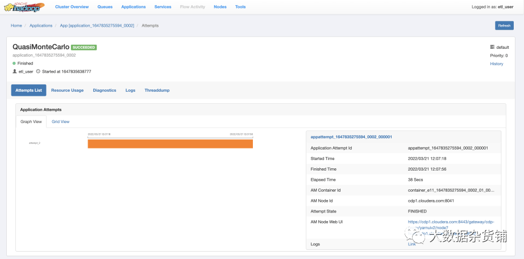Open the Logs Link in attempt details

click(x=411, y=244)
